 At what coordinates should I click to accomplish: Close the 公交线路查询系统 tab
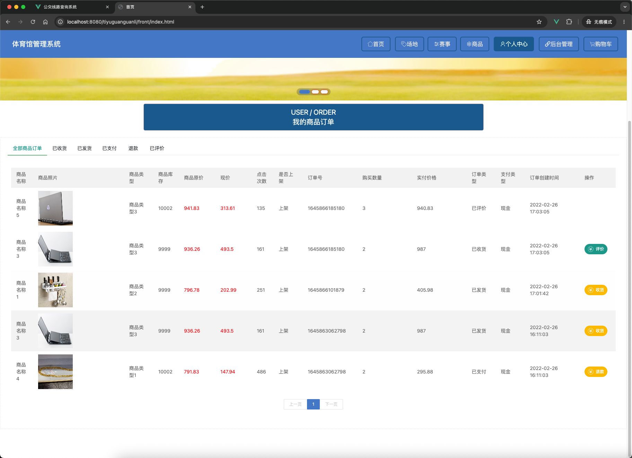click(x=107, y=7)
